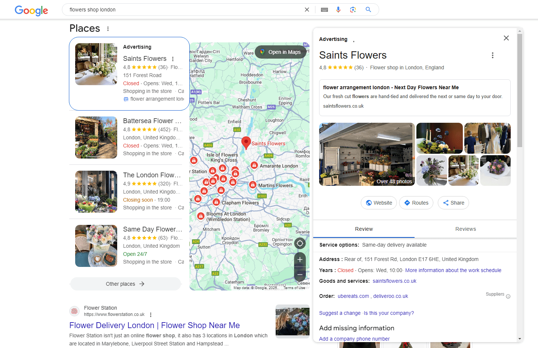Click the search input field
538x348 pixels.
[184, 10]
